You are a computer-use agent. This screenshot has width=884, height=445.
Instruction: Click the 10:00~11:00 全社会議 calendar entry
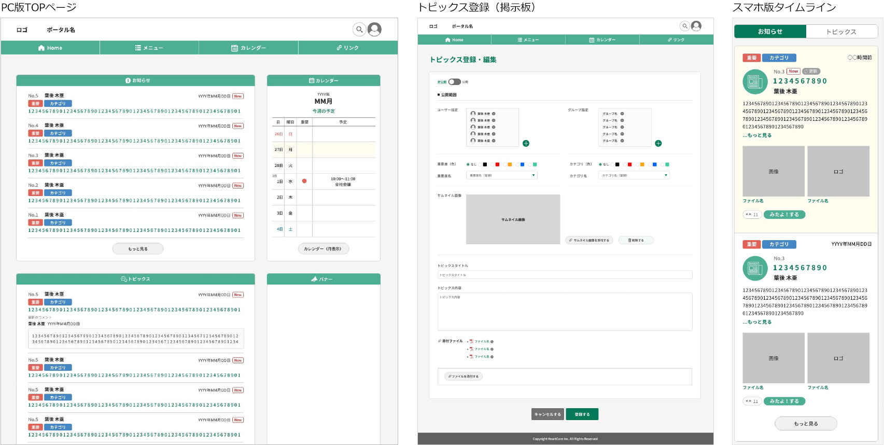click(343, 182)
